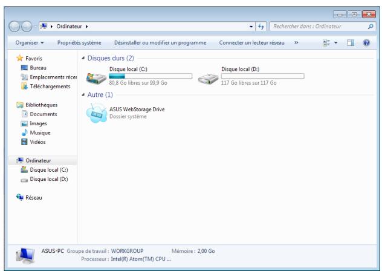Click the Musique note icon

[24, 132]
